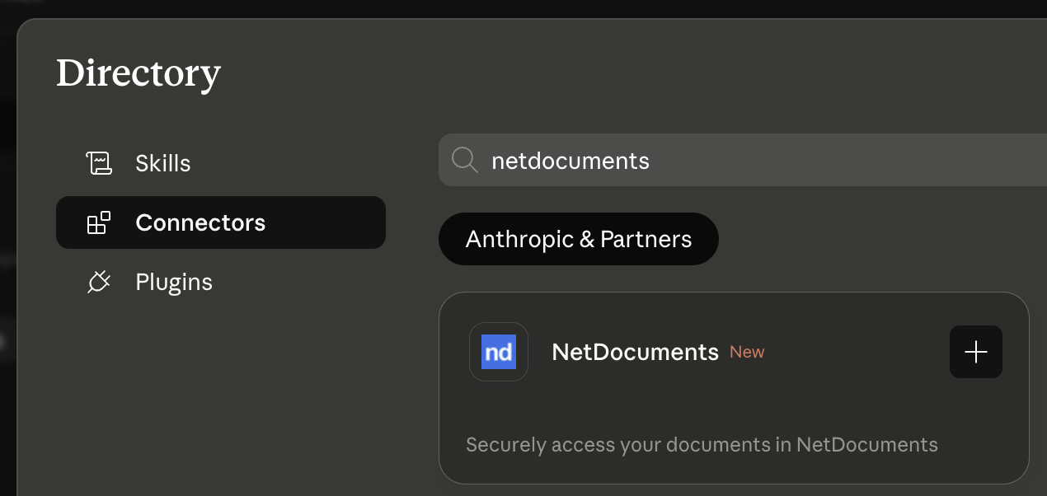Click the 'Securely access your documents' description
The image size is (1047, 496).
click(x=702, y=445)
